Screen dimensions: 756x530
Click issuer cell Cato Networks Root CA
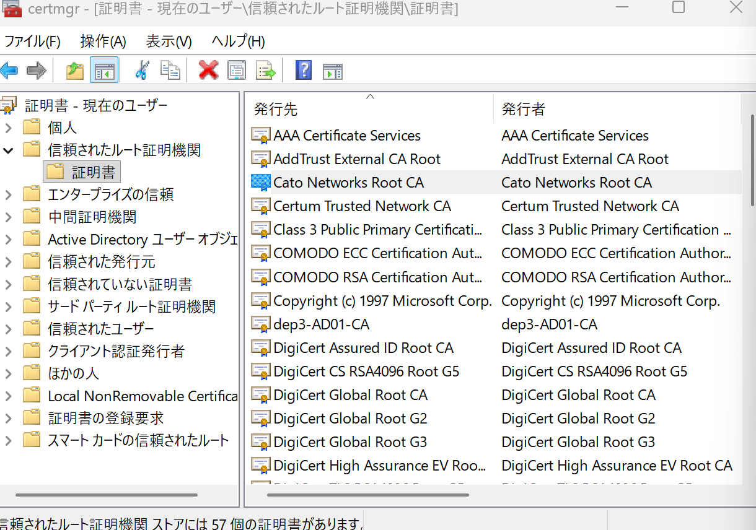(x=576, y=183)
